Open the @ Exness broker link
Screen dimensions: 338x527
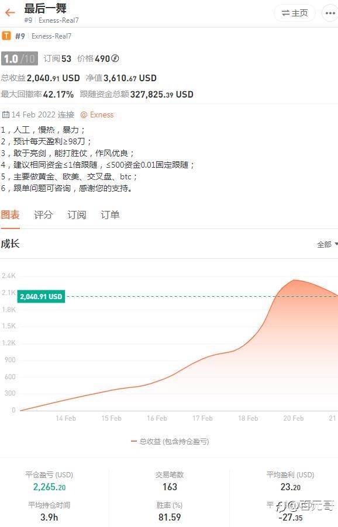(97, 115)
